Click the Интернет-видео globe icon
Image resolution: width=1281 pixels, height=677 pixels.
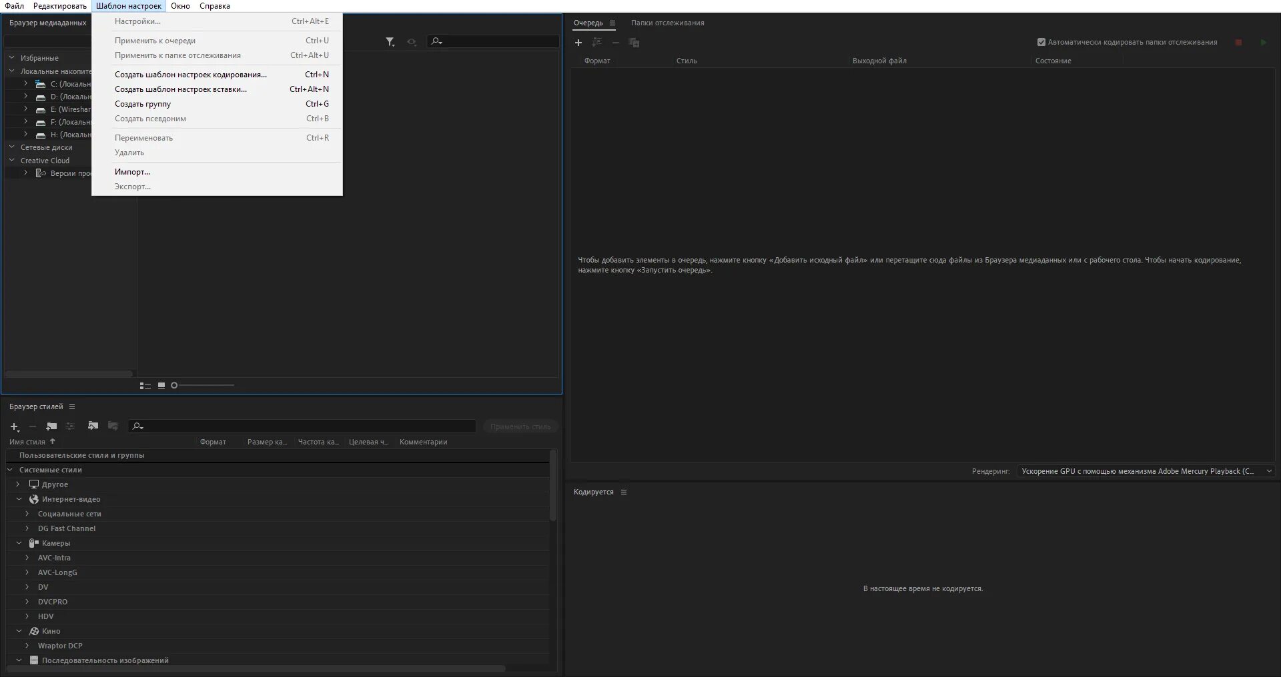34,499
